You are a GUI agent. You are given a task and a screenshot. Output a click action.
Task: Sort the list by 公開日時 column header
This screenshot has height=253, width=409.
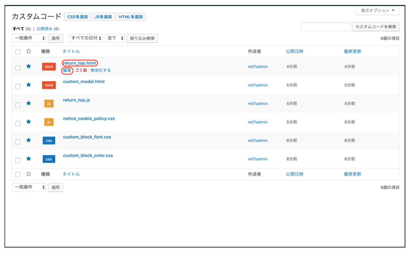pyautogui.click(x=294, y=51)
